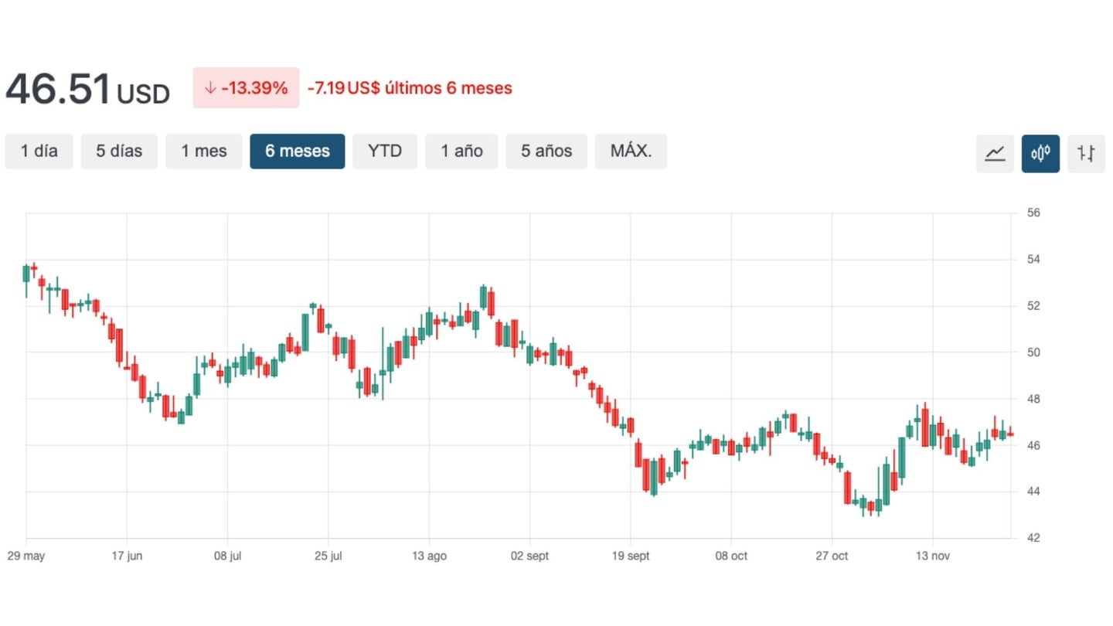
Task: Click the 19 sept date label
Action: pyautogui.click(x=630, y=556)
